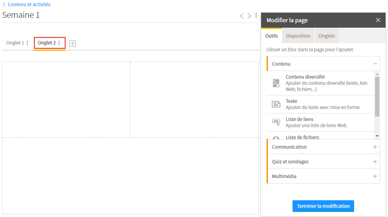Go back to Contenu et activités
Screen dimensions: 388x217
click(x=26, y=4)
